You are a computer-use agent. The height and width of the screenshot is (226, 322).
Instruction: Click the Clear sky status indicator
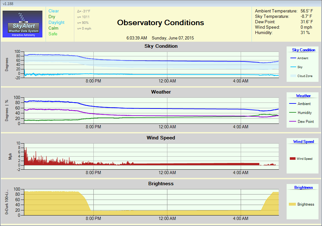coord(54,11)
